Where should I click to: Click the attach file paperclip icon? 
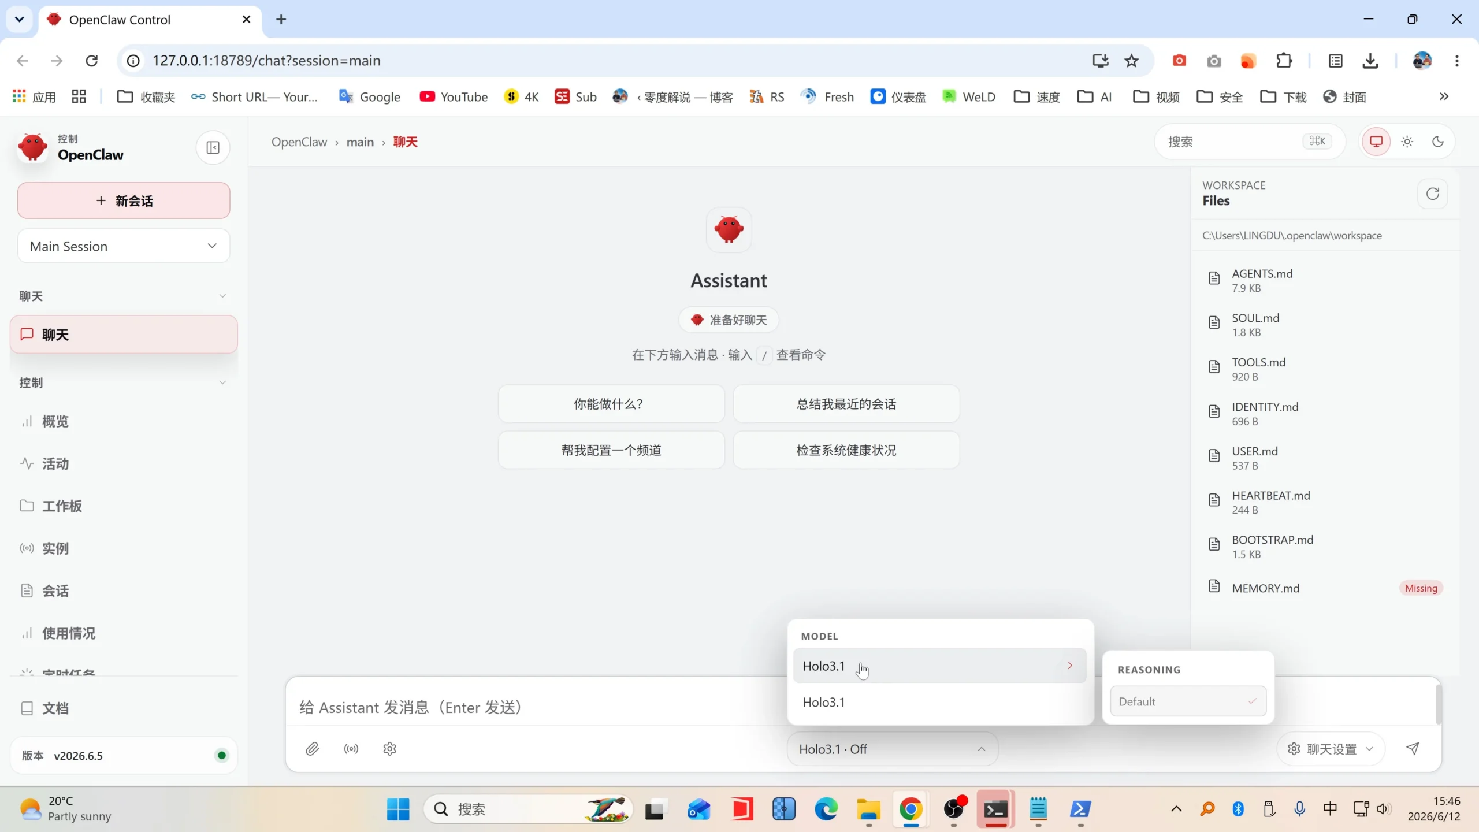point(312,749)
